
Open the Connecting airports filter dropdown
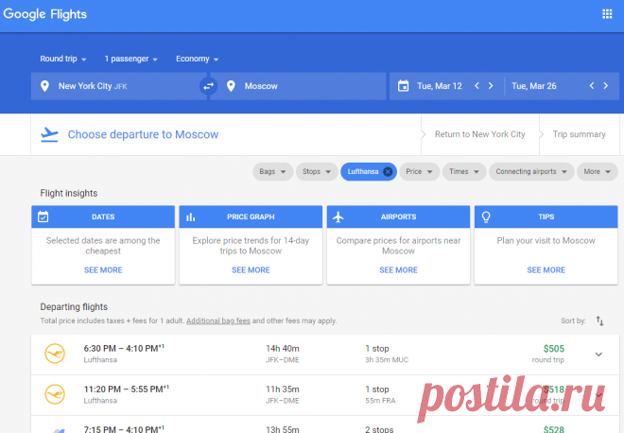tap(531, 171)
